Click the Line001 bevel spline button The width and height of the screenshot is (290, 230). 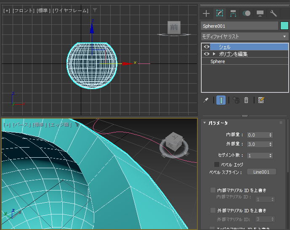tap(261, 172)
